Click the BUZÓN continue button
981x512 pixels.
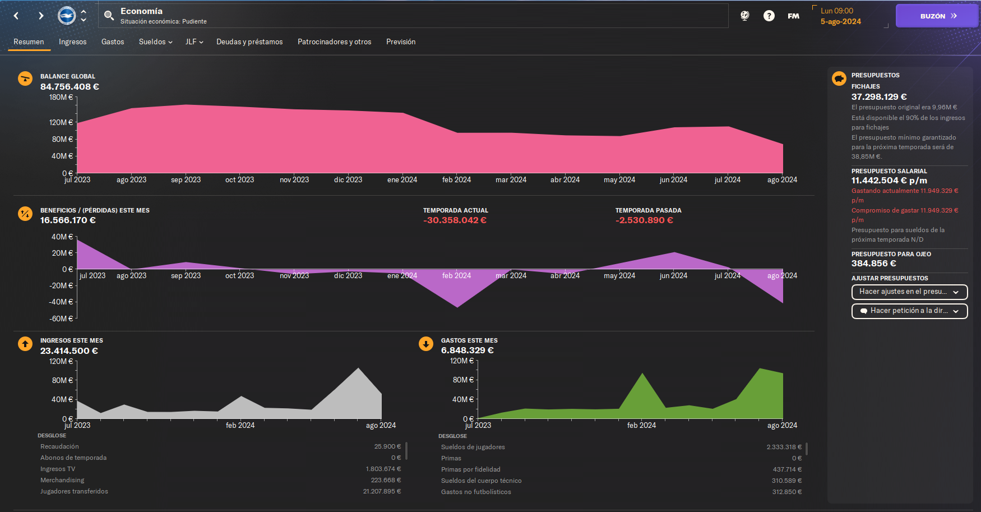tap(937, 16)
